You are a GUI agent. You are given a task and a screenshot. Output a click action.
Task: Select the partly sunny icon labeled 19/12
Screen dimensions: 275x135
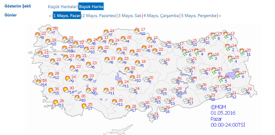coord(65,39)
